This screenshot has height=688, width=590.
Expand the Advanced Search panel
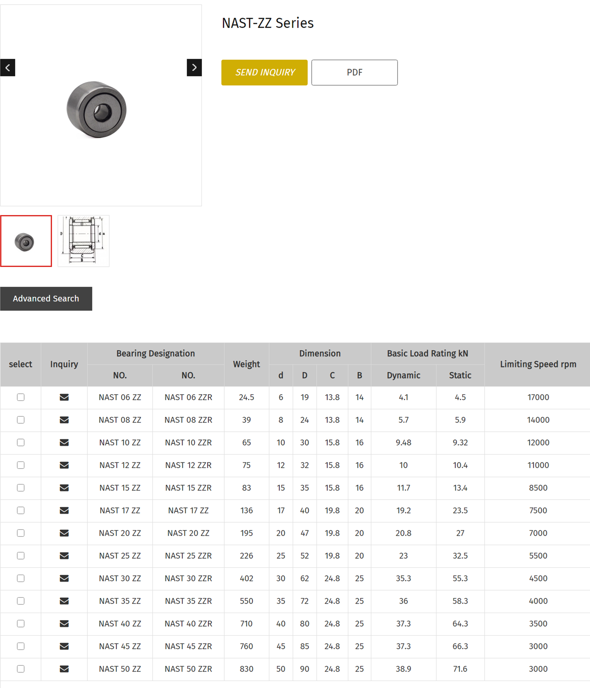46,299
